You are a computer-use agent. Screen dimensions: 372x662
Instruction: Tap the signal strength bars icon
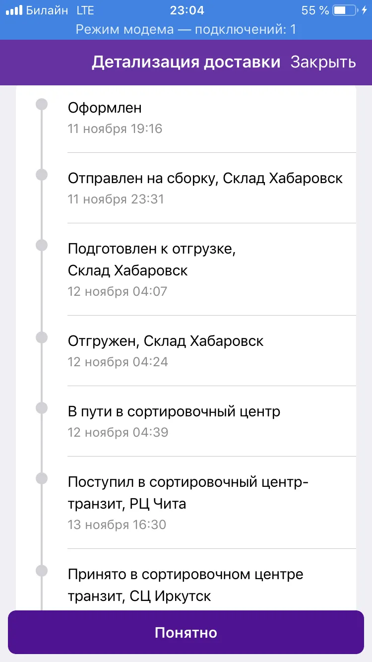(x=14, y=10)
